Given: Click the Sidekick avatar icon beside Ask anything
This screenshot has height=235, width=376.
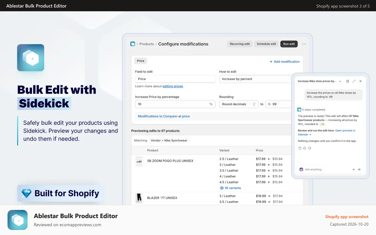Looking at the screenshot, I should click(x=301, y=170).
